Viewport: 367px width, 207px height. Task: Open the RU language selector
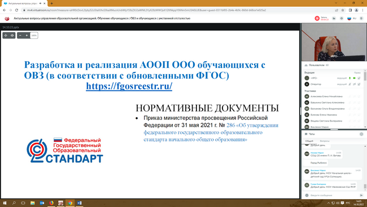[352, 18]
